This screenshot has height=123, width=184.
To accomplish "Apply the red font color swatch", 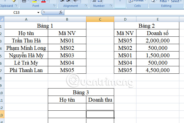I will tap(43, 1).
